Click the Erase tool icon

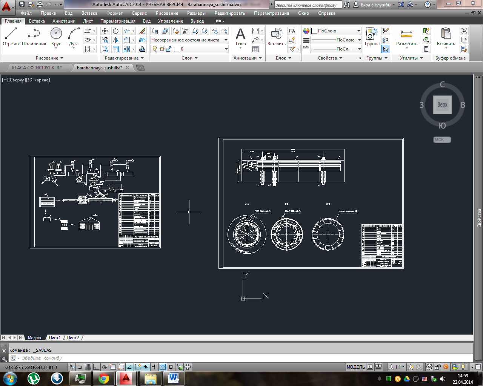[x=142, y=31]
